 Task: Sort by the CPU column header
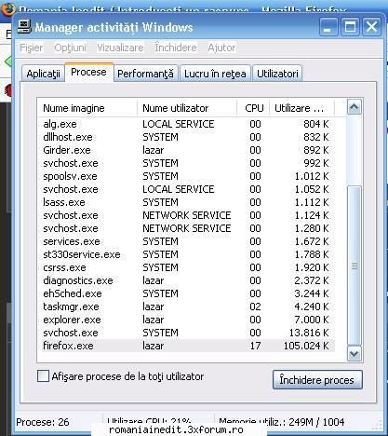[x=254, y=108]
